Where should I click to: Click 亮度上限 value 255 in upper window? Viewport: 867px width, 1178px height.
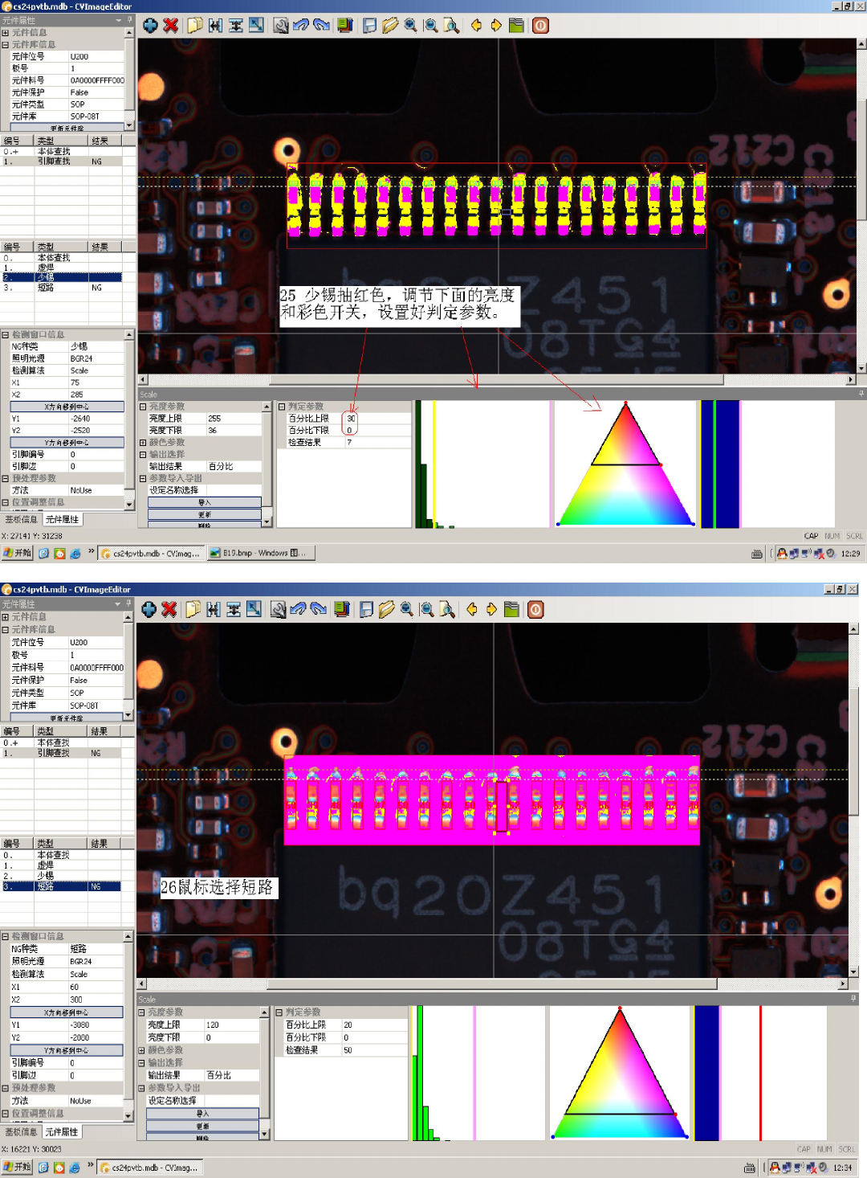(x=234, y=419)
